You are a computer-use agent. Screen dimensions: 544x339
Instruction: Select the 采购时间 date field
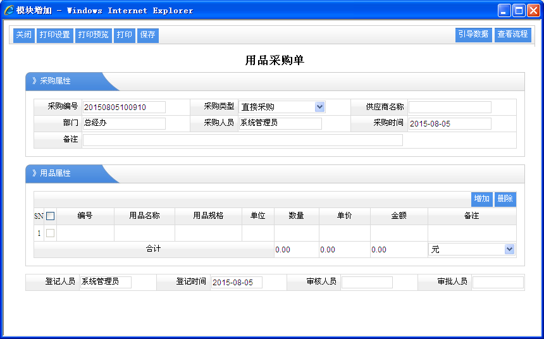(x=449, y=124)
